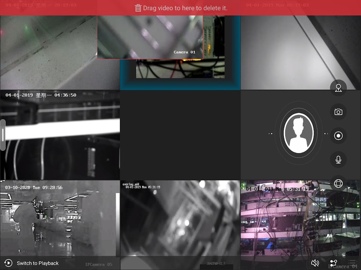Select the empty center video slot
Image resolution: width=361 pixels, height=270 pixels.
tap(180, 135)
